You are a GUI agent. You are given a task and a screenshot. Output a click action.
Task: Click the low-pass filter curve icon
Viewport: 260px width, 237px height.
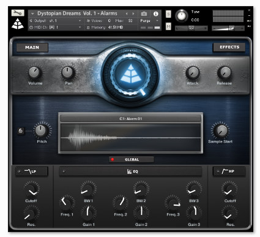click(28, 171)
